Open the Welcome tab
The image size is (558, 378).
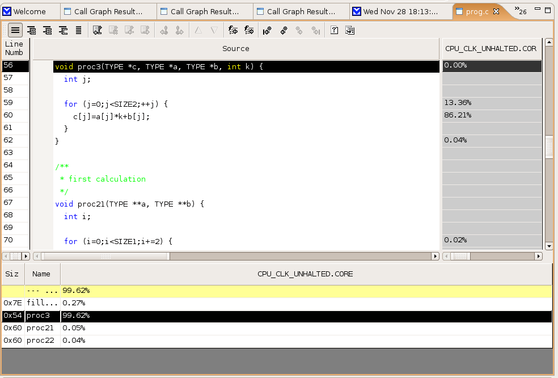pyautogui.click(x=29, y=11)
